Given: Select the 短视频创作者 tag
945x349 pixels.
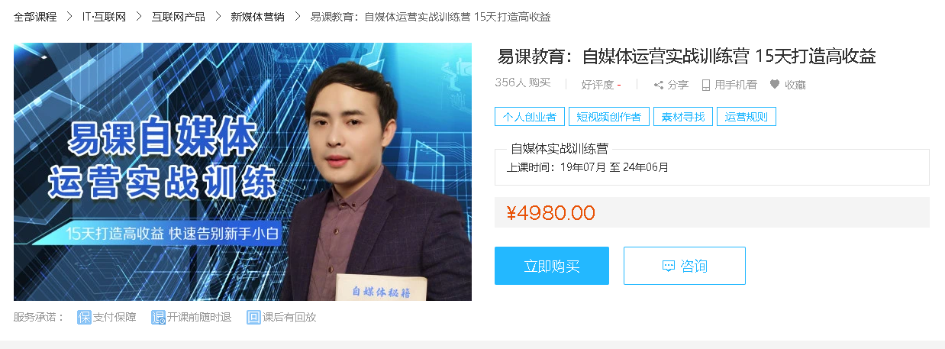Looking at the screenshot, I should [x=610, y=117].
